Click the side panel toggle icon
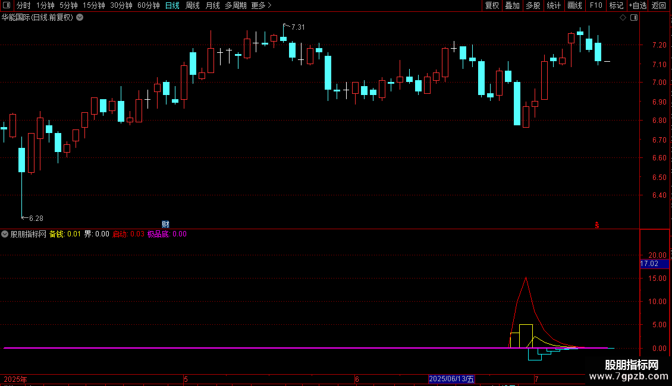The width and height of the screenshot is (672, 386). [634, 18]
